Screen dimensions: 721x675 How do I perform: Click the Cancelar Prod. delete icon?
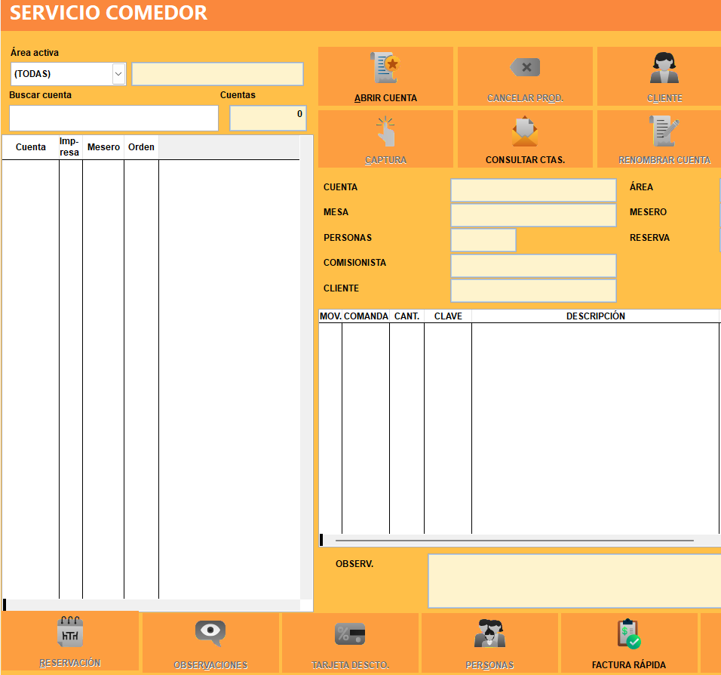point(525,69)
